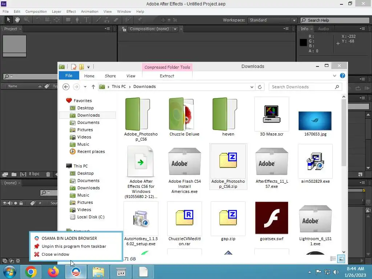Screen dimensions: 372x279
Task: Click 8 bpc color depth button
Action: (x=34, y=174)
